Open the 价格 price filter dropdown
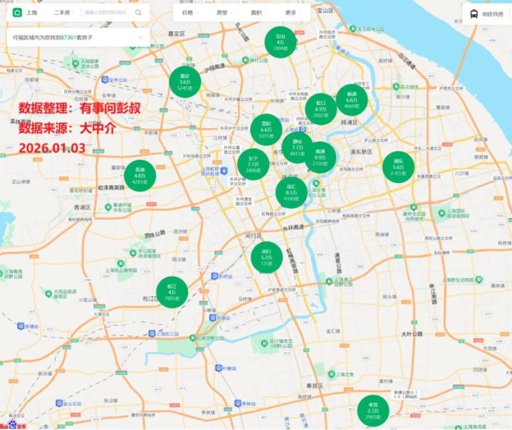 click(189, 13)
